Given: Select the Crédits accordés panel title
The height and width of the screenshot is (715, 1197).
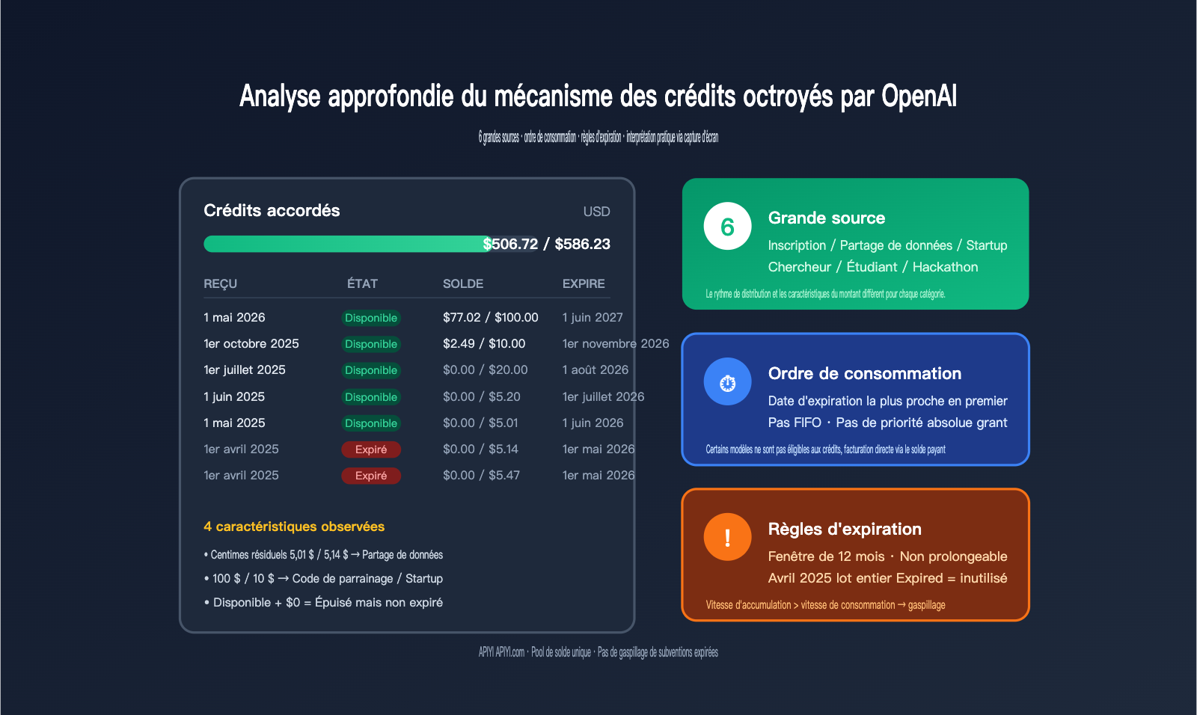Looking at the screenshot, I should pyautogui.click(x=272, y=211).
